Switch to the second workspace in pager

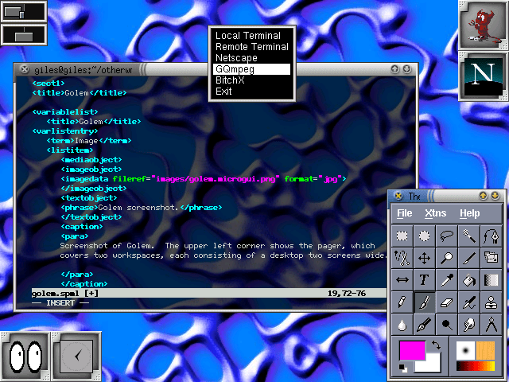click(25, 34)
